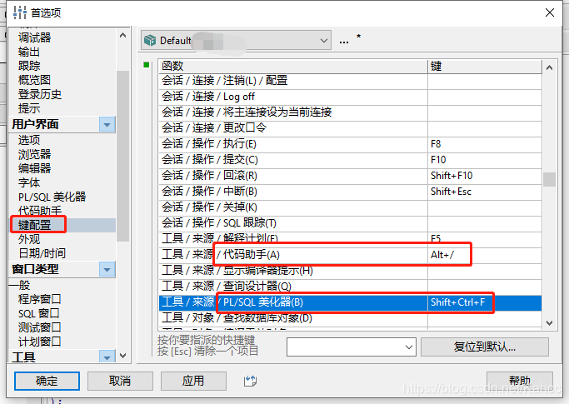Select row 会话 / 操作 / 中断(B)

coord(350,192)
